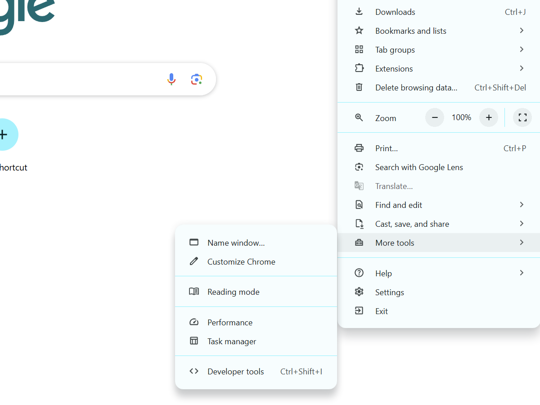The height and width of the screenshot is (405, 540).
Task: Click the 100% zoom level value
Action: point(462,117)
